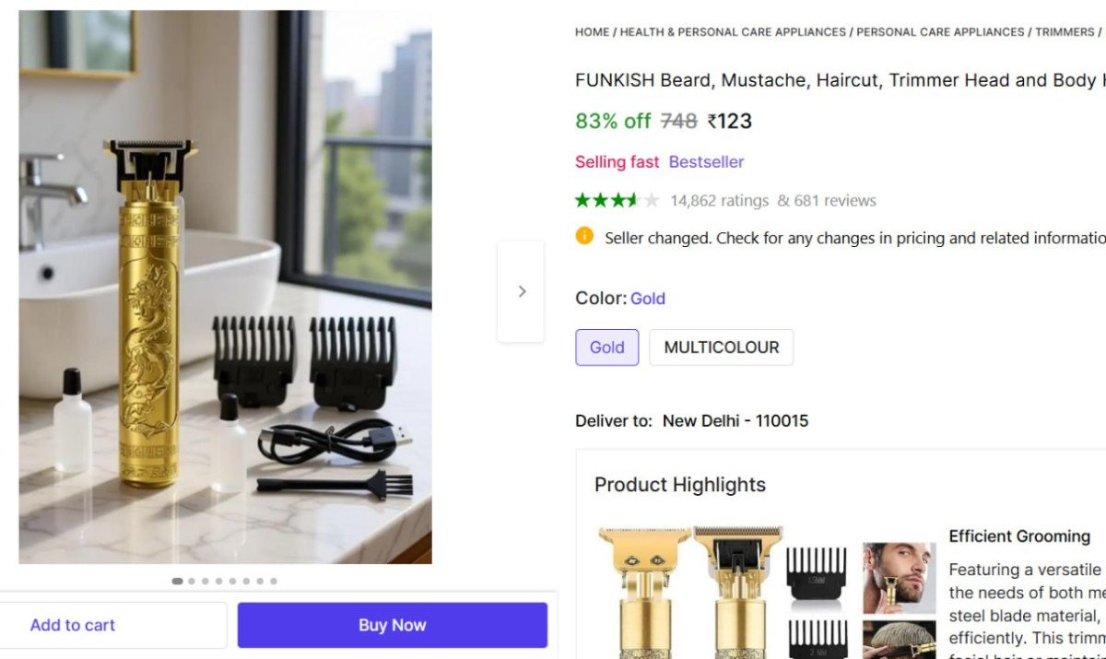Select the second carousel dot below product image
The width and height of the screenshot is (1106, 659).
pyautogui.click(x=192, y=581)
